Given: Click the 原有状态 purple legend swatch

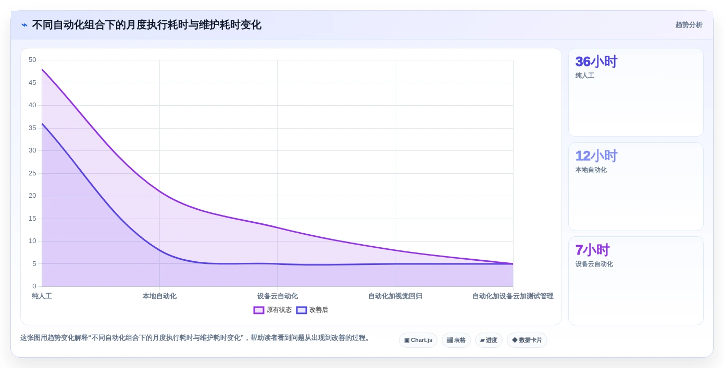Looking at the screenshot, I should (259, 310).
